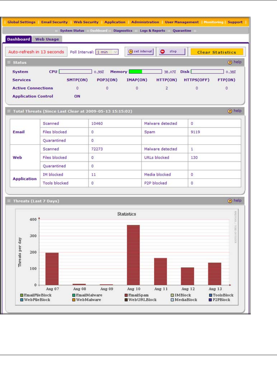Click the WebMalware legend swatch
Viewport: 277px width, 375px height.
tap(74, 300)
